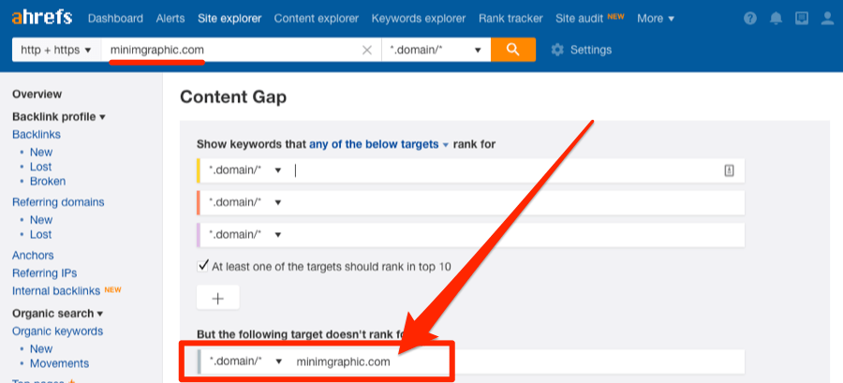Open the *.domain/* mode dropdown in search bar
Viewport: 843px width, 383px height.
(x=436, y=50)
